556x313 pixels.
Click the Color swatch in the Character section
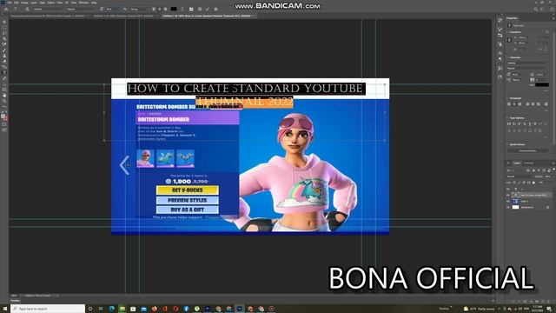coord(542,85)
